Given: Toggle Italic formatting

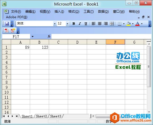Looking at the screenshot, I should [x=80, y=24].
